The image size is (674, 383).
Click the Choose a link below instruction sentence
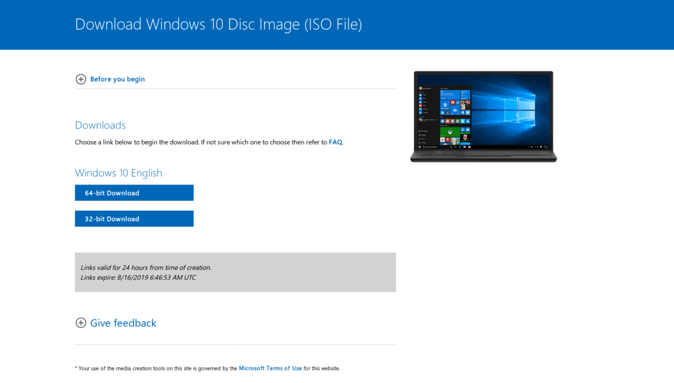tap(209, 142)
